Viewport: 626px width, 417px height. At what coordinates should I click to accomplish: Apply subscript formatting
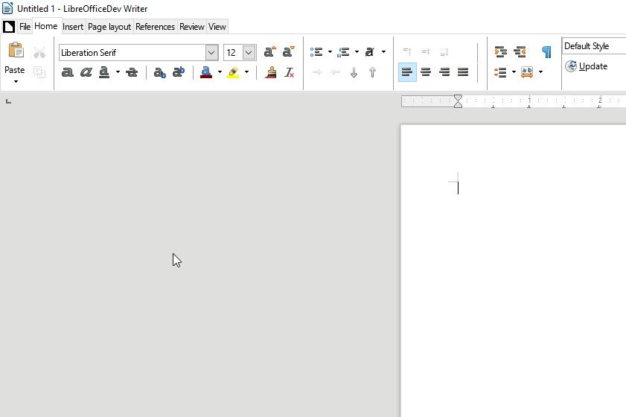pos(160,72)
